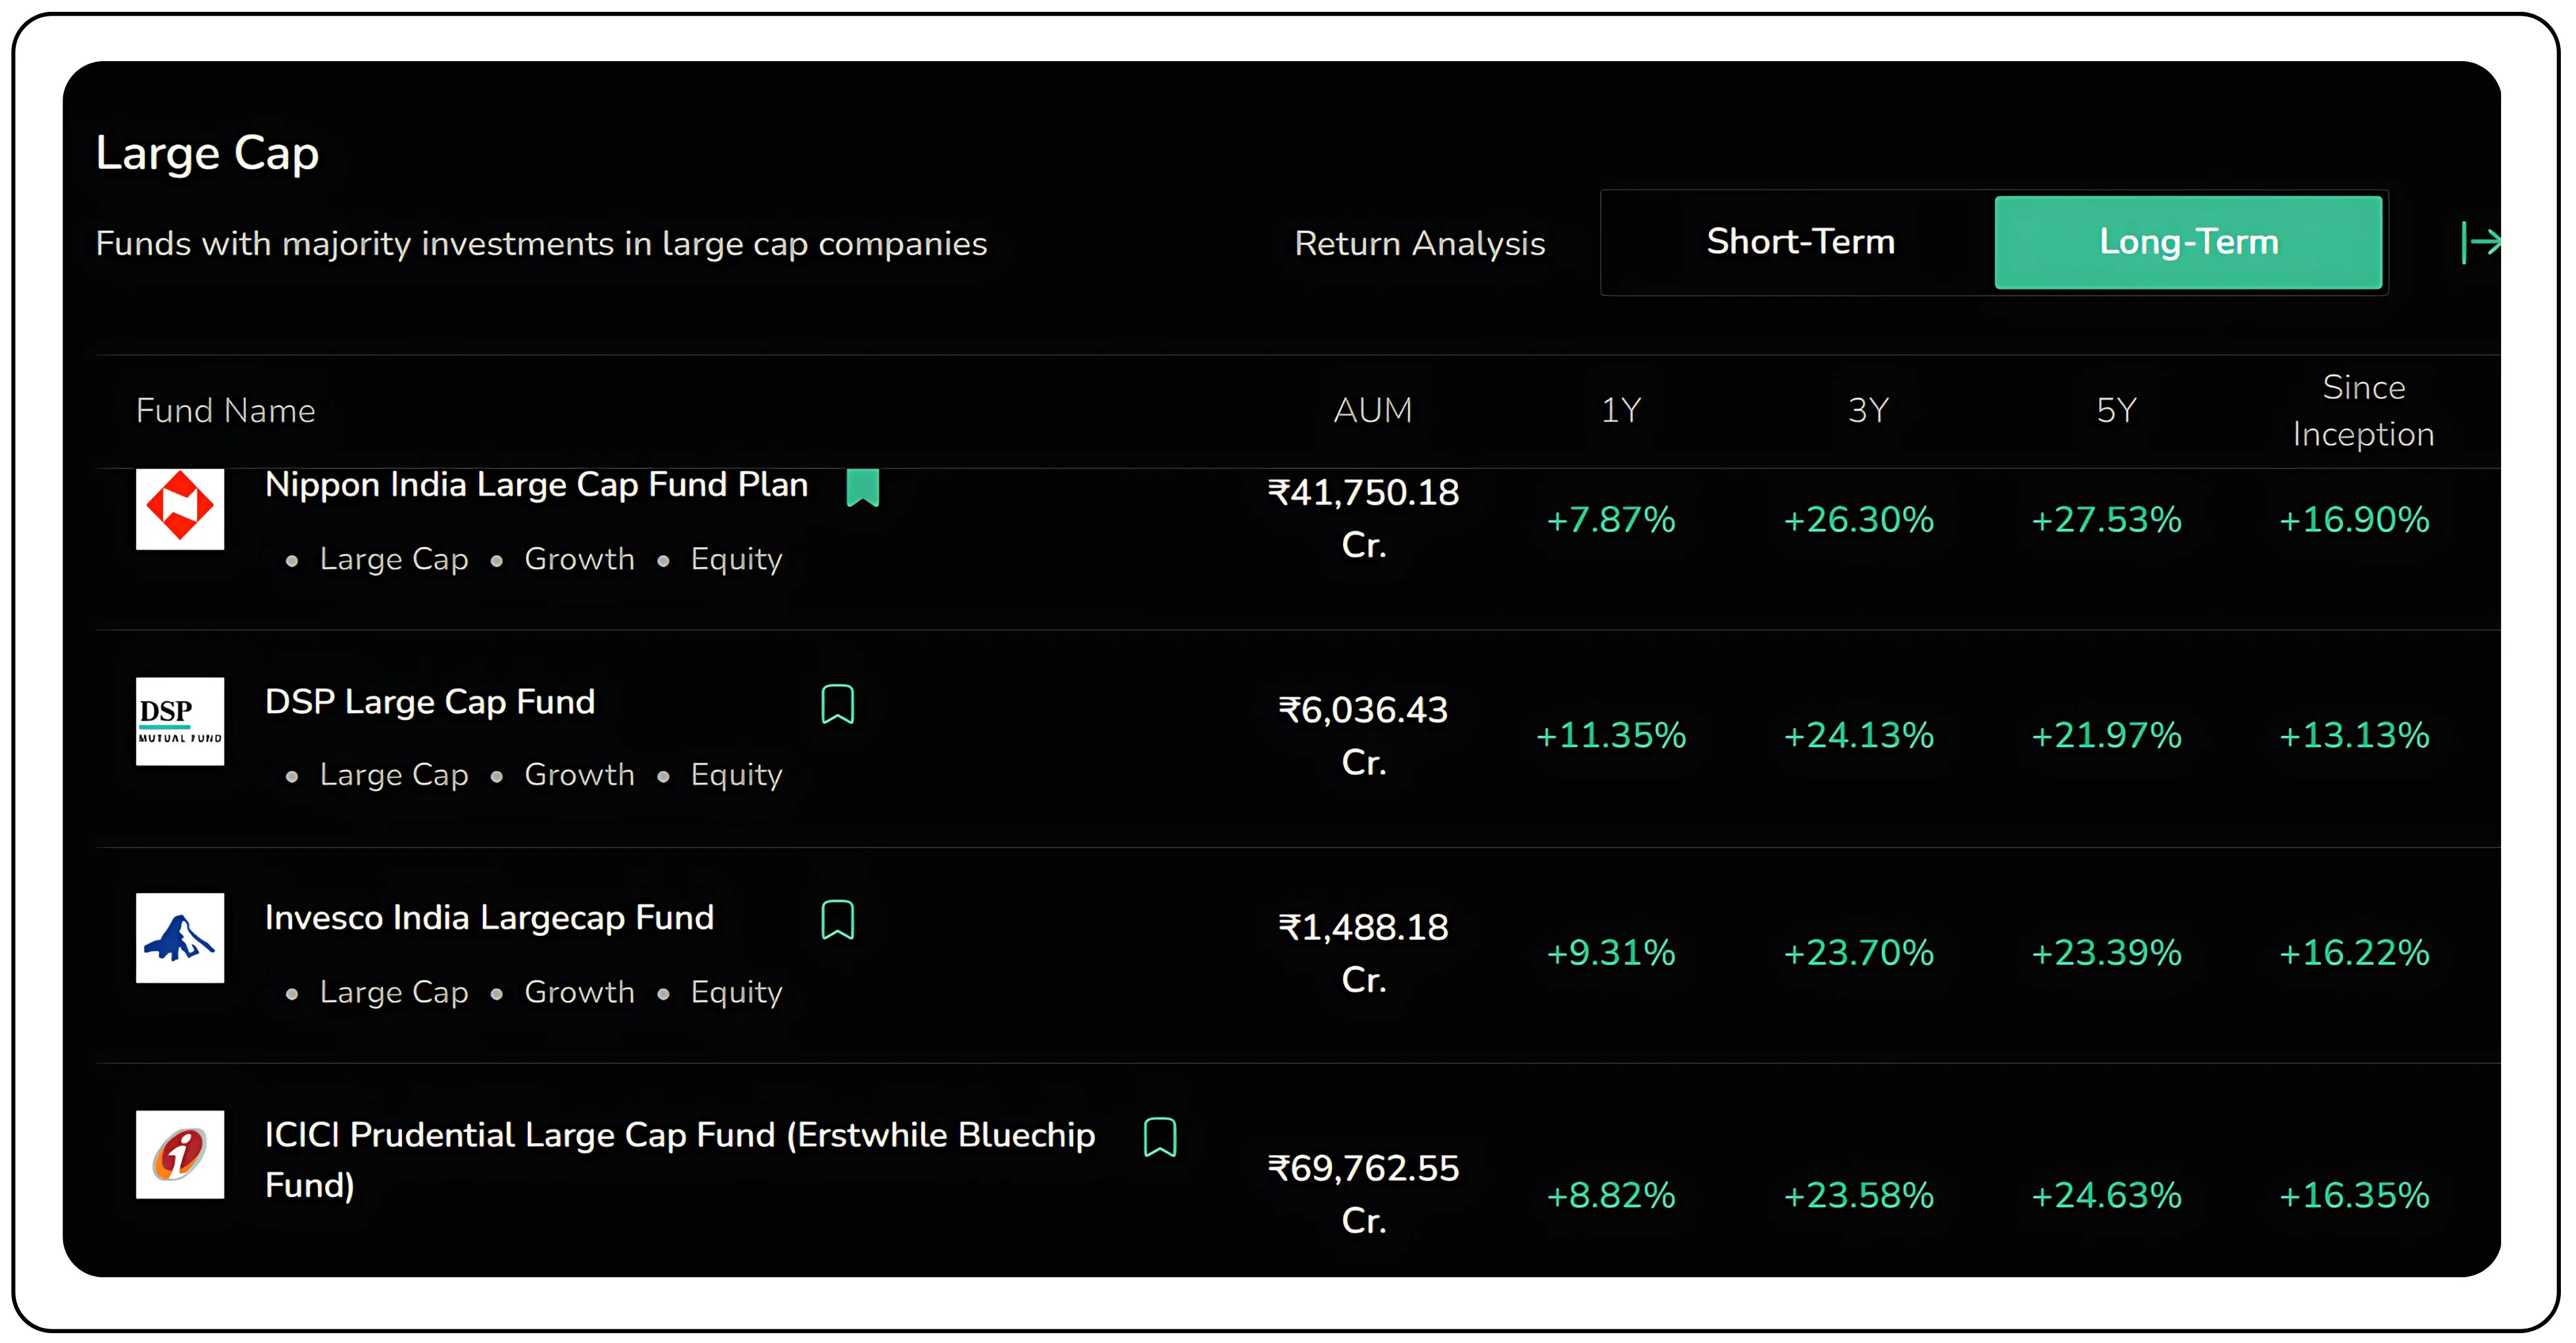This screenshot has width=2576, height=1343.
Task: Sort by the 5Y column header
Action: [2116, 410]
